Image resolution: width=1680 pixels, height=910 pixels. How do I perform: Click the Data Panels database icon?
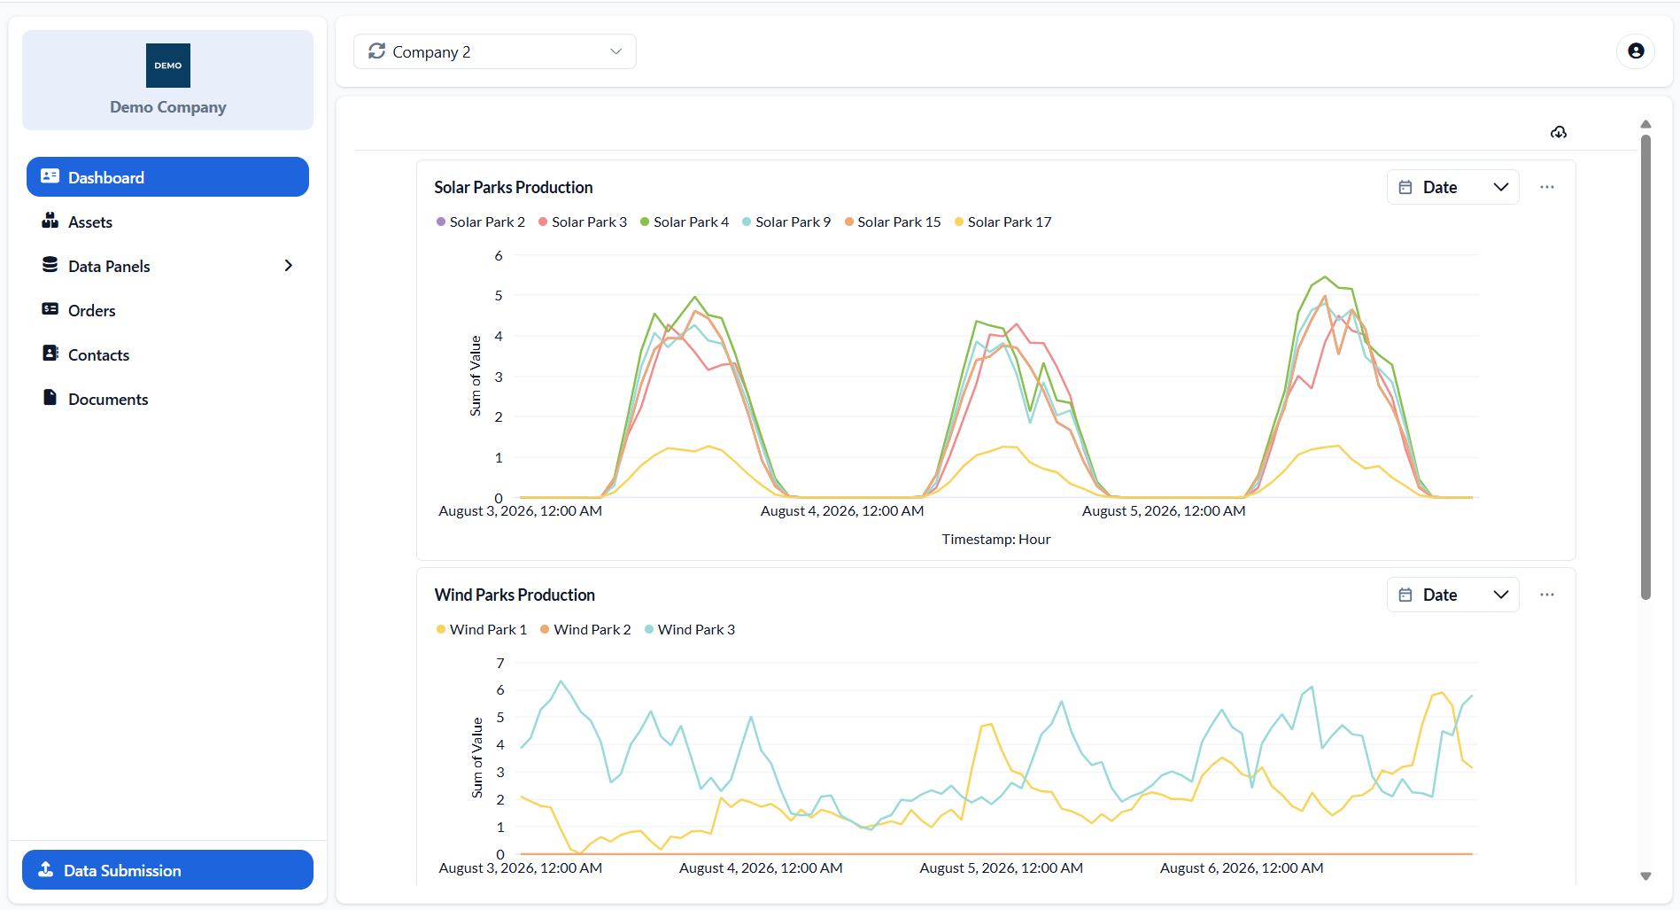(x=50, y=265)
